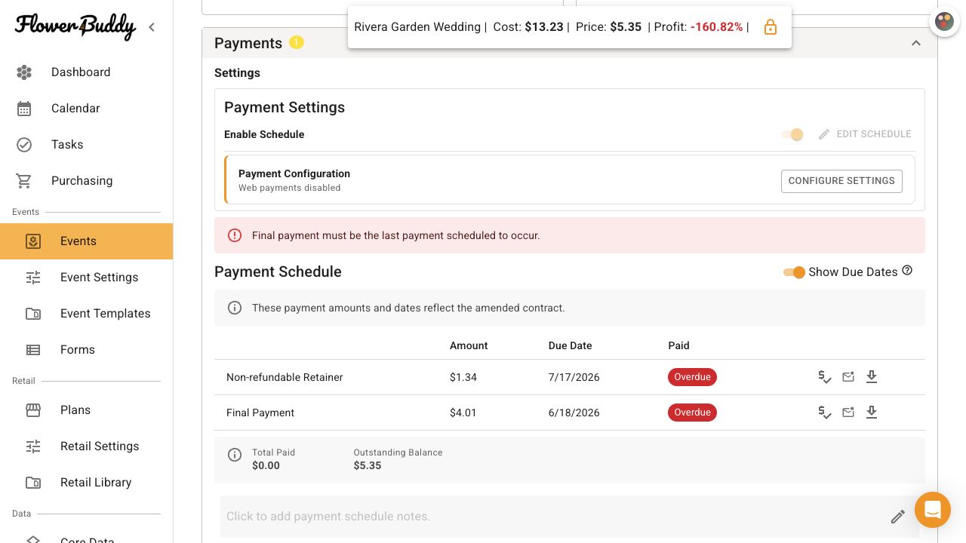Click the error icon on the final payment warning

point(235,235)
